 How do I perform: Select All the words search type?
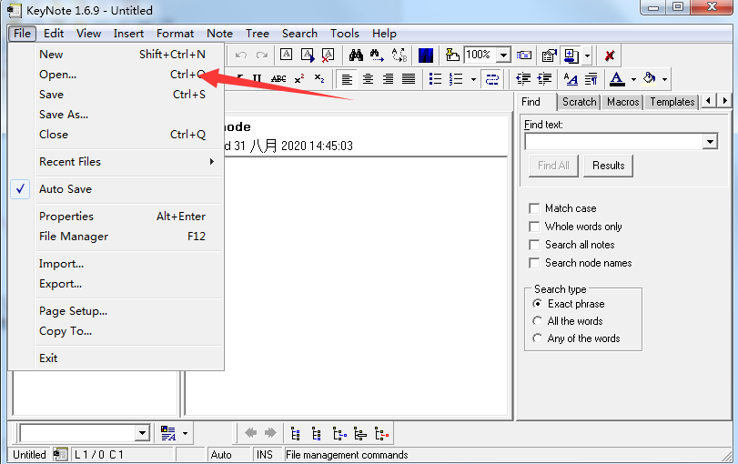click(x=537, y=321)
